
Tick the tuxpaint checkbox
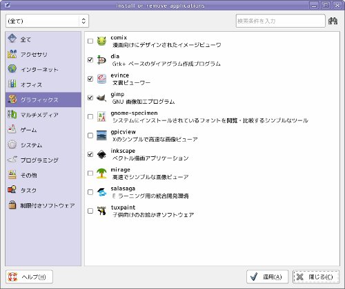(90, 211)
